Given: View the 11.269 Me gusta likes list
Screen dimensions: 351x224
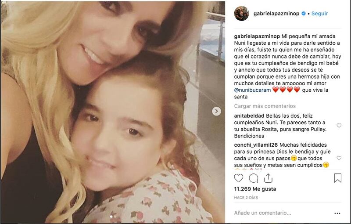Looking at the screenshot, I should point(255,189).
